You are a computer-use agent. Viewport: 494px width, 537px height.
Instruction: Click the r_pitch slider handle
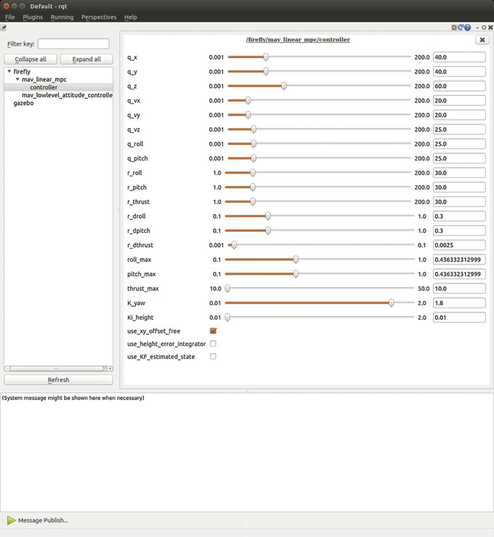click(x=253, y=187)
